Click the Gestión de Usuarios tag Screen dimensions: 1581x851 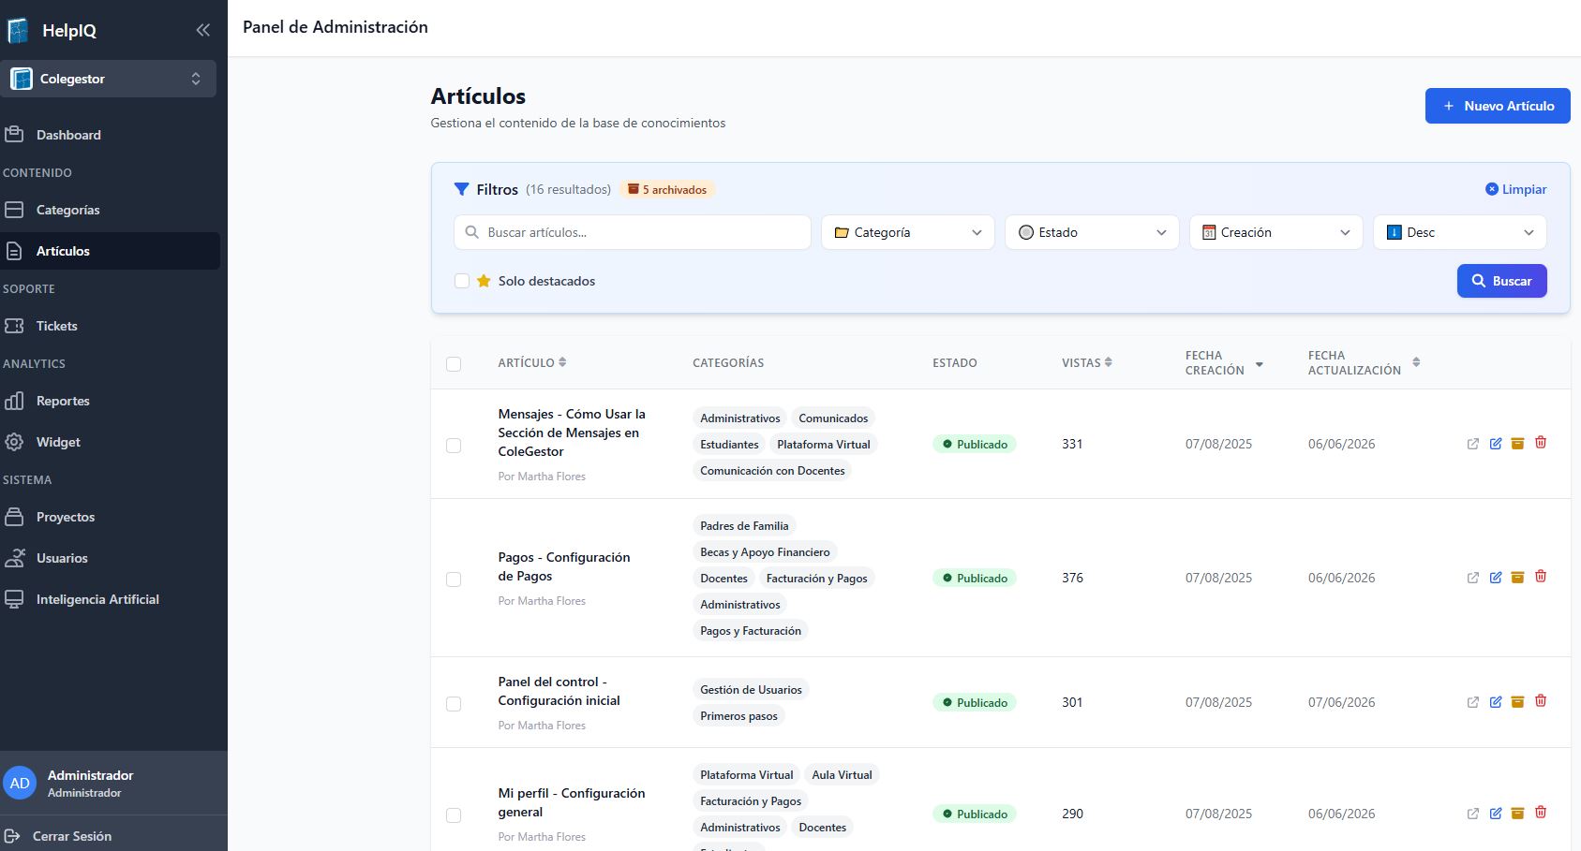tap(751, 690)
